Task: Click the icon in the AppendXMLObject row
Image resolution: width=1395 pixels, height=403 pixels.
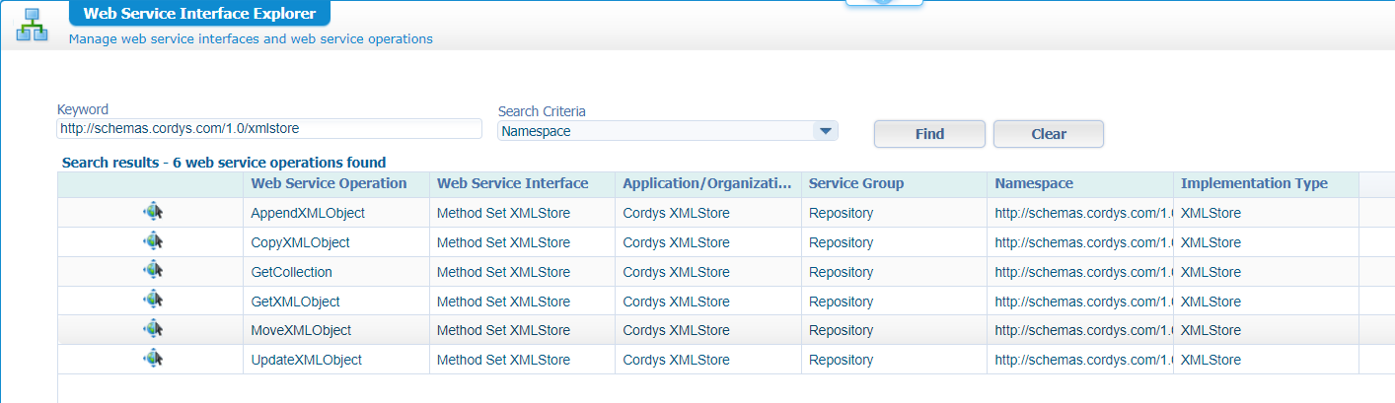Action: pyautogui.click(x=152, y=212)
